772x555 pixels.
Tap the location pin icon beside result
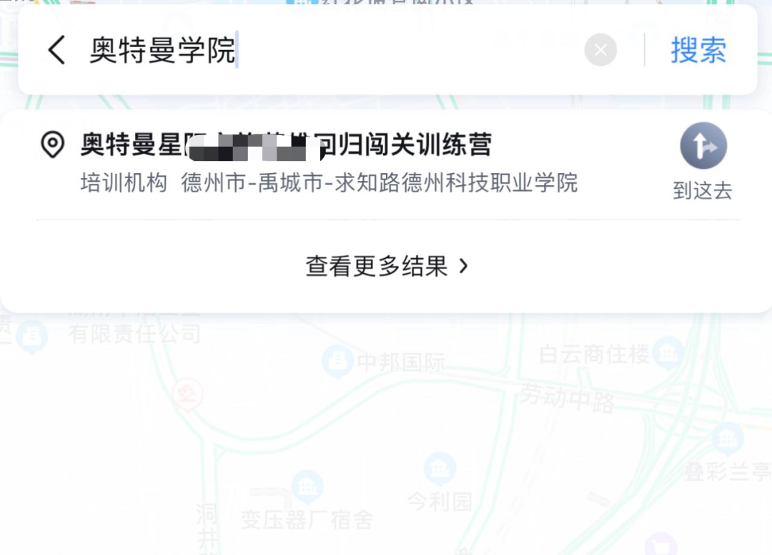(53, 144)
